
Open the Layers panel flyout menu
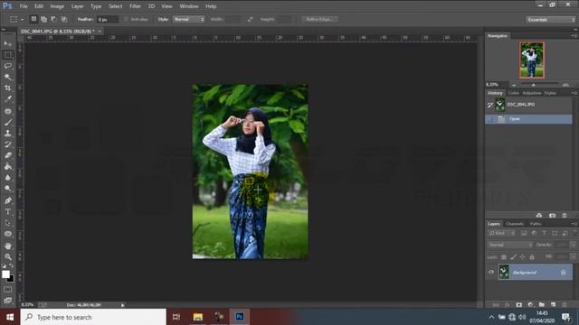tap(574, 224)
